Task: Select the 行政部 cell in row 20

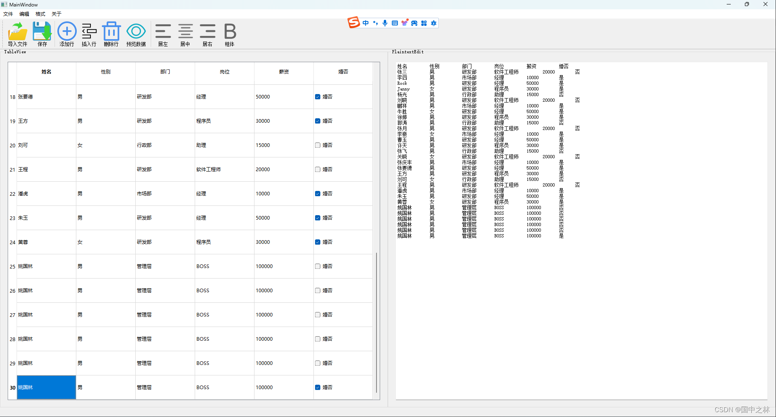Action: pyautogui.click(x=165, y=145)
